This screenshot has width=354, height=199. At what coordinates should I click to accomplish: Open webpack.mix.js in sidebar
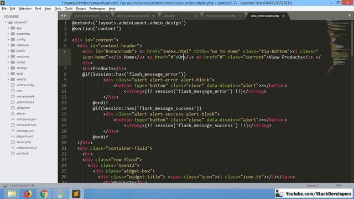click(27, 148)
